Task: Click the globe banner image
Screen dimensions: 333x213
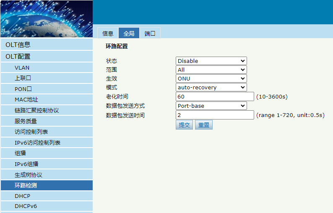Action: pos(47,19)
